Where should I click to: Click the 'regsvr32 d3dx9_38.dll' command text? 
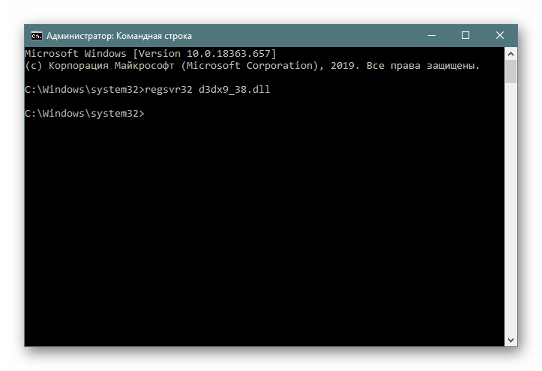point(208,90)
